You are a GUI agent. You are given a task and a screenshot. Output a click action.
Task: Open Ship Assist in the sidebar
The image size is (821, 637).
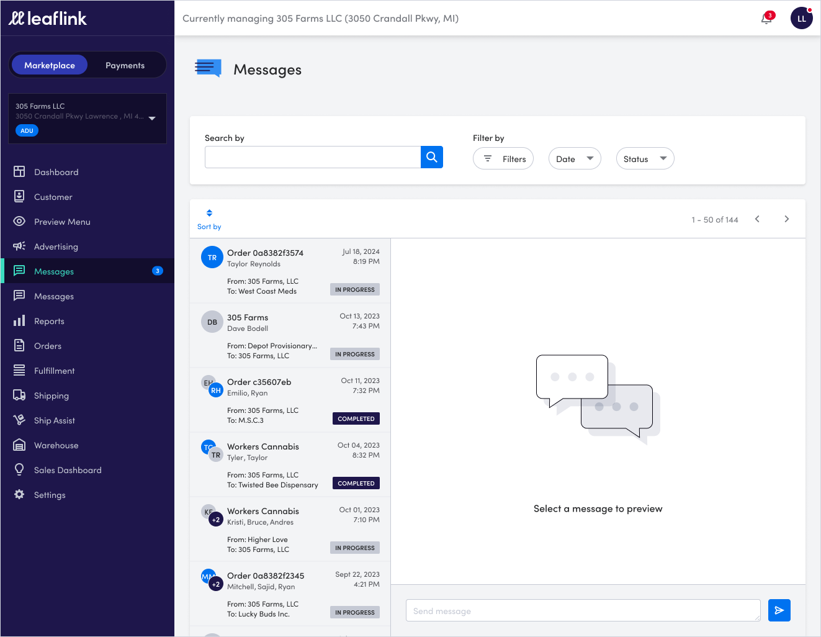pos(87,420)
